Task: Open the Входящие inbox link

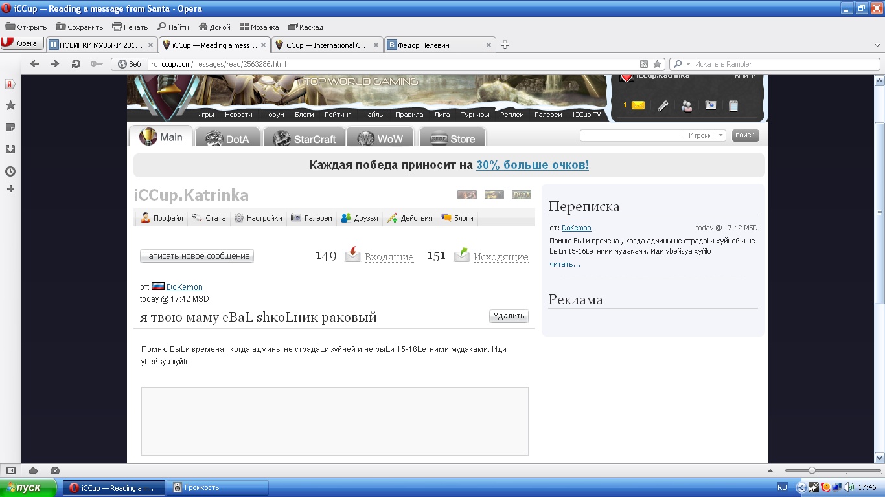Action: 389,257
